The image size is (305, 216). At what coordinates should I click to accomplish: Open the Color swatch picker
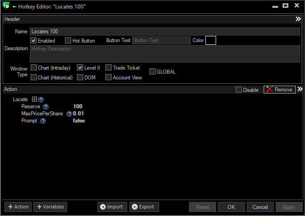click(x=210, y=40)
